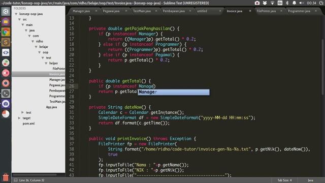Collapse the konsep-oop-java folder
The width and height of the screenshot is (325, 183).
pos(16,14)
